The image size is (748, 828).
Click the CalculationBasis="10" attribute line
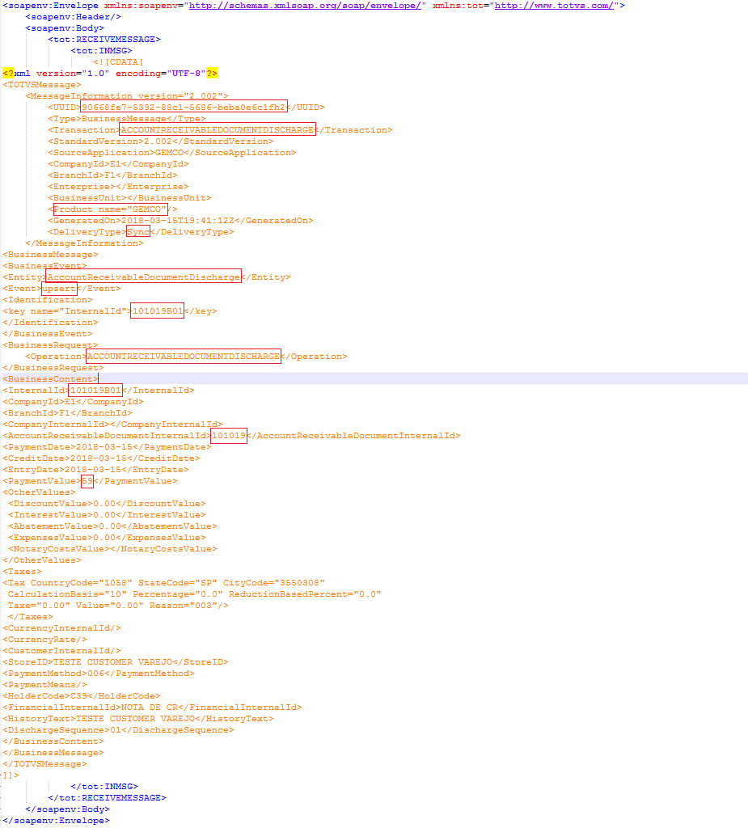194,594
